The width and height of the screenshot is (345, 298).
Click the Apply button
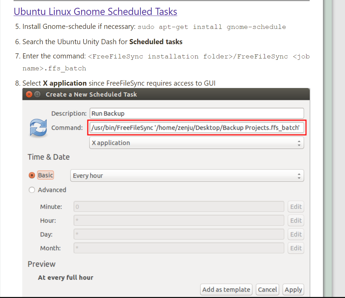tap(293, 290)
